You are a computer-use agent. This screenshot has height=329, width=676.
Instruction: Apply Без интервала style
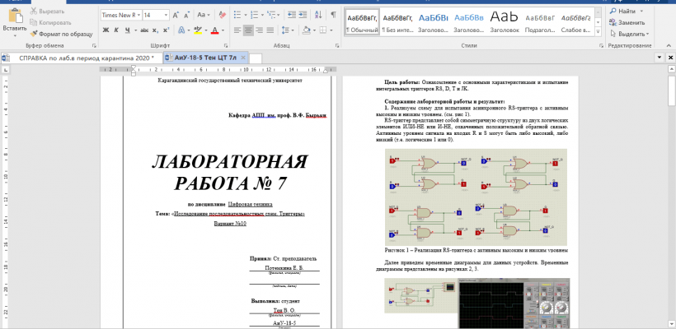pyautogui.click(x=397, y=22)
